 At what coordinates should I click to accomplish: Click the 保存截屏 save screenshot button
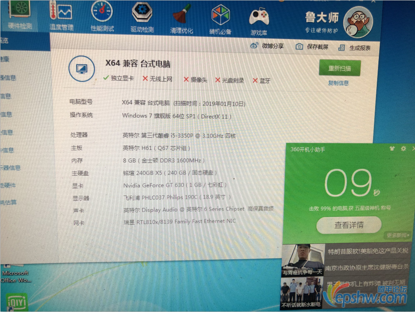(x=312, y=47)
